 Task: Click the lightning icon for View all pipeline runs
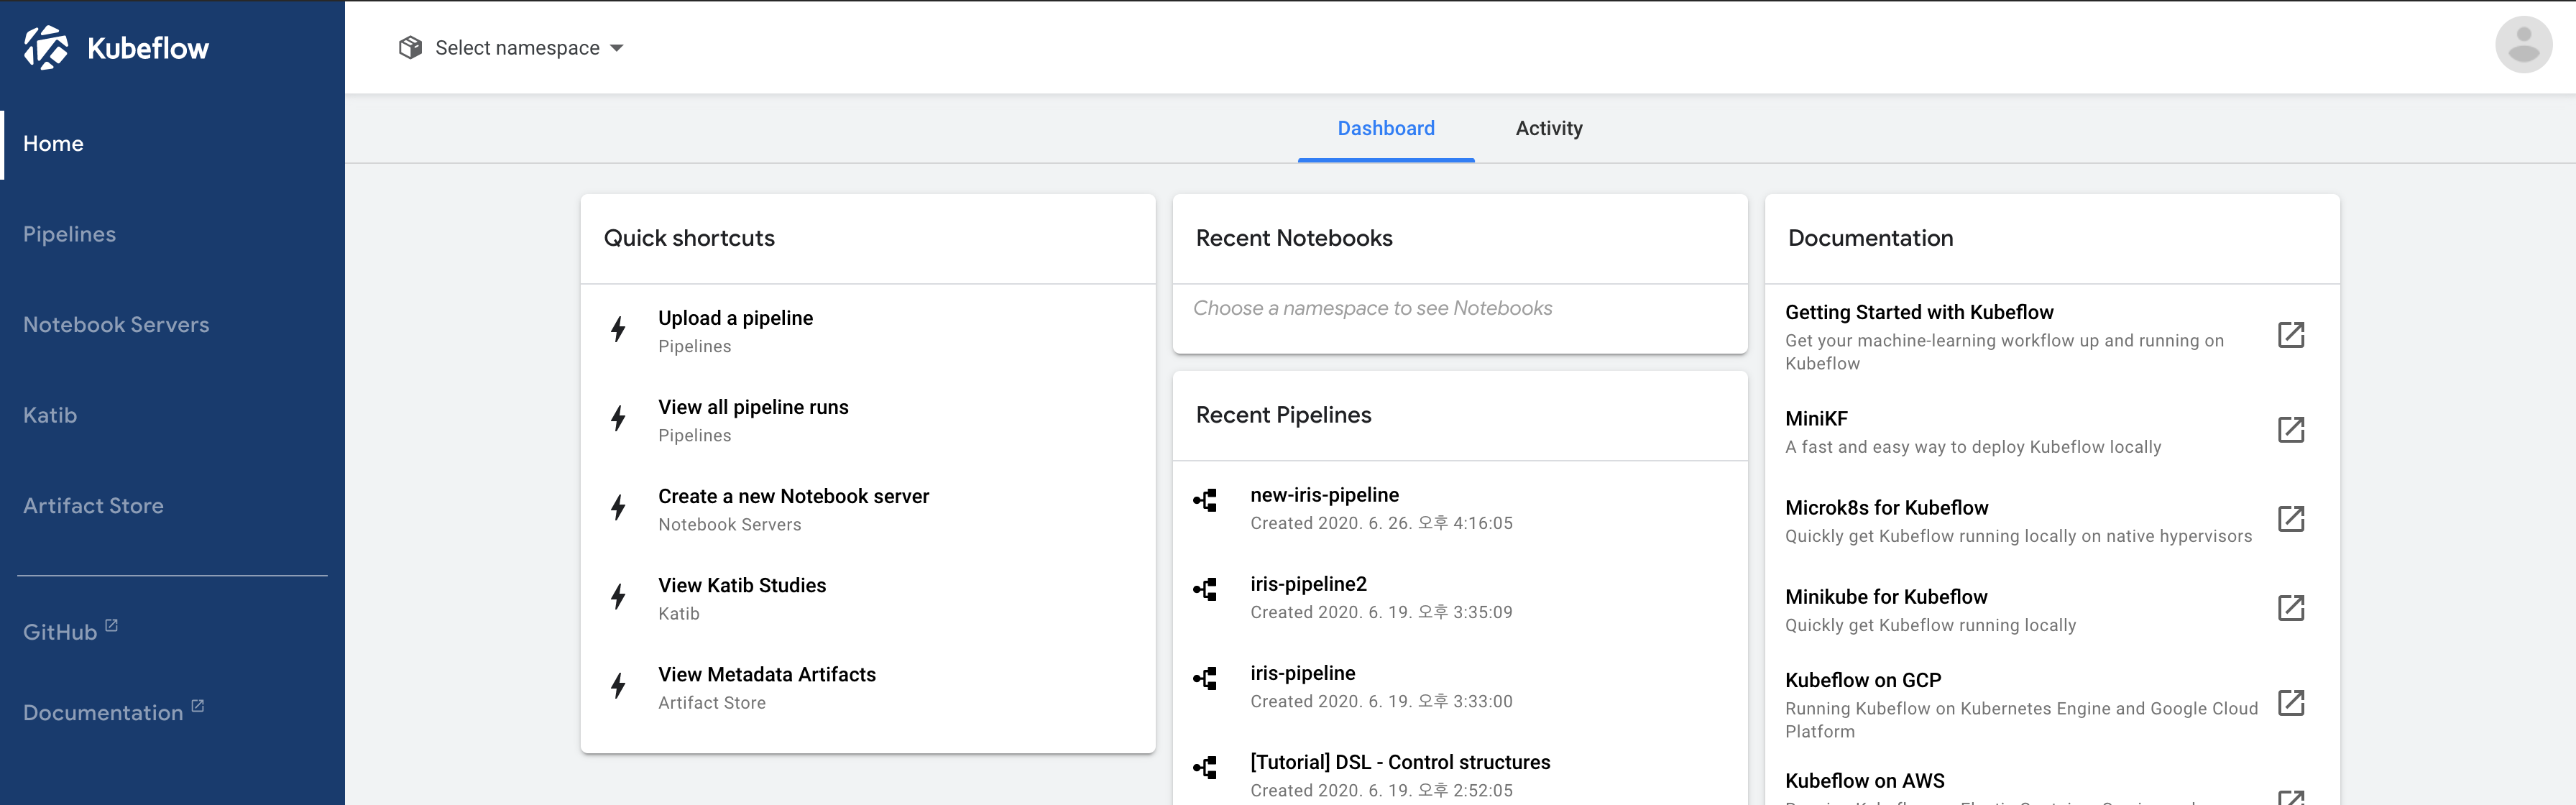[x=619, y=418]
